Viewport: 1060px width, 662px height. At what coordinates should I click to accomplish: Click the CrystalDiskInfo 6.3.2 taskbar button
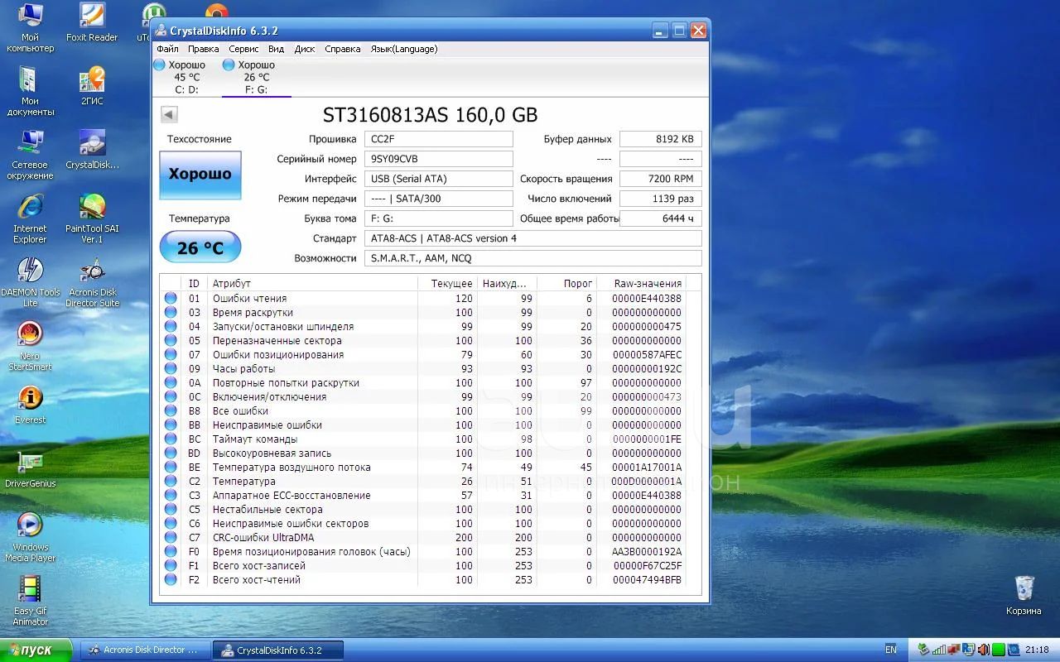click(277, 650)
